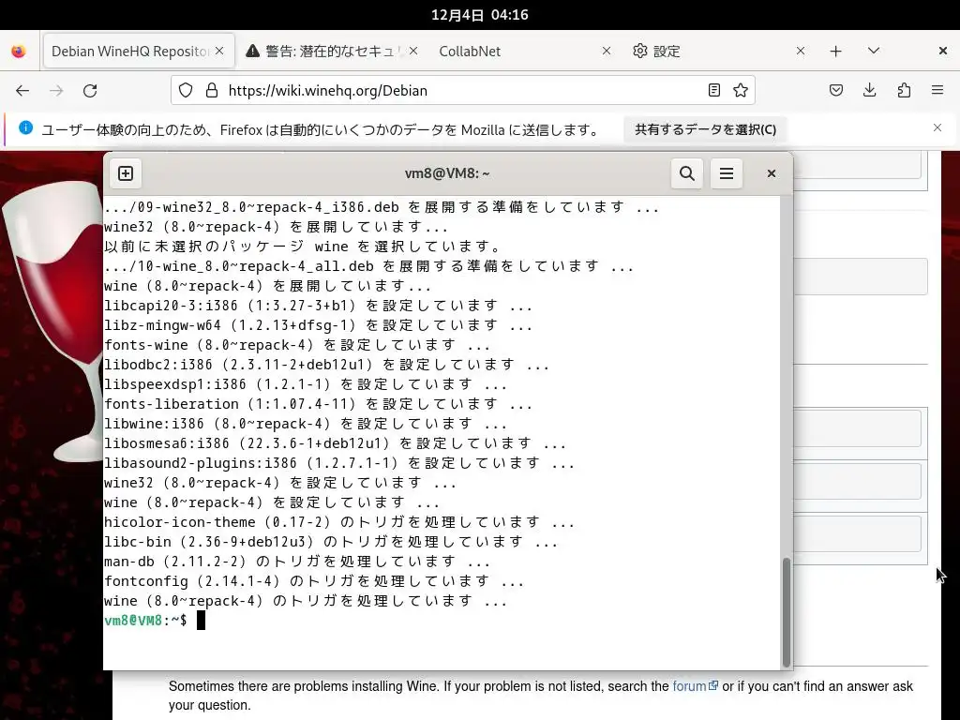Switch to Debian WineHQ Repository tab

(x=129, y=52)
